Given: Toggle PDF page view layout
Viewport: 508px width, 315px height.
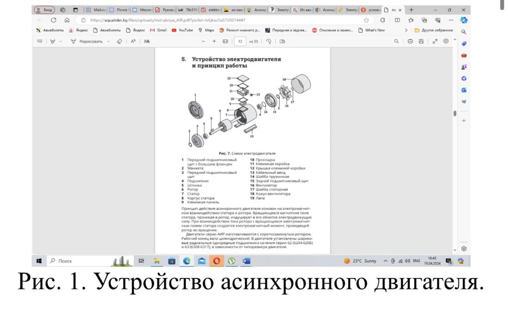Looking at the screenshot, I should 282,42.
